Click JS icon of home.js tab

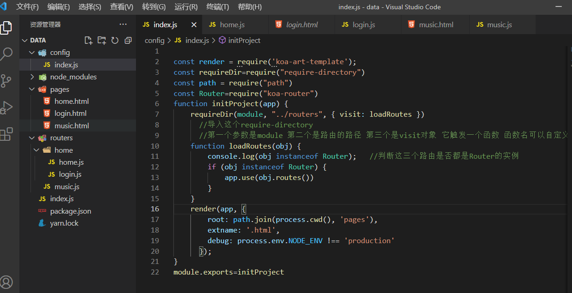212,24
